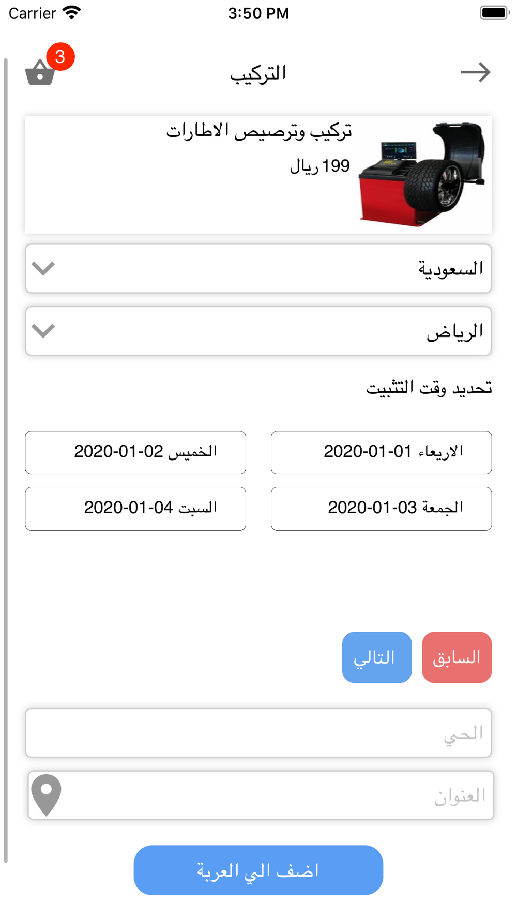Tap the blue التالي next button

tap(377, 657)
